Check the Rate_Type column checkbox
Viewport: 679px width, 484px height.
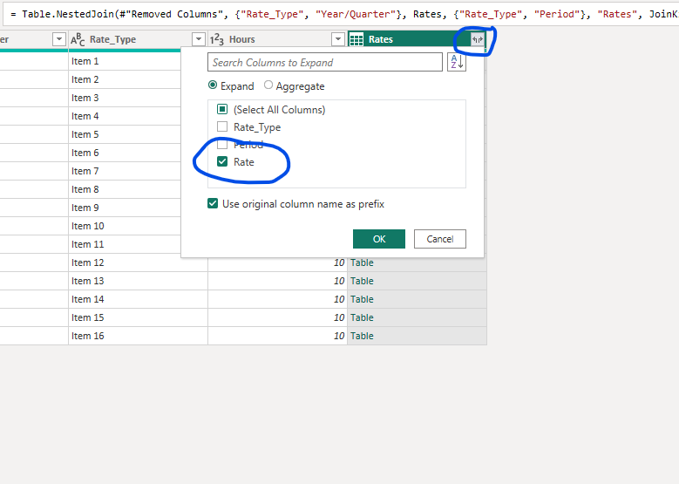tap(222, 126)
